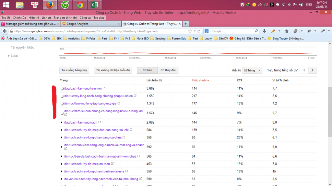Reload the current page

199,31
